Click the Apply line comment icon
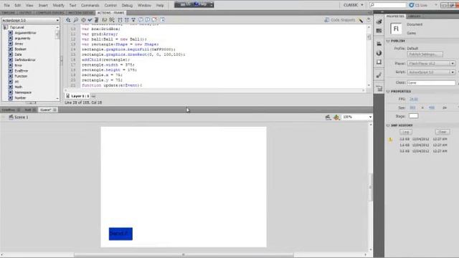The height and width of the screenshot is (258, 459). (148, 20)
